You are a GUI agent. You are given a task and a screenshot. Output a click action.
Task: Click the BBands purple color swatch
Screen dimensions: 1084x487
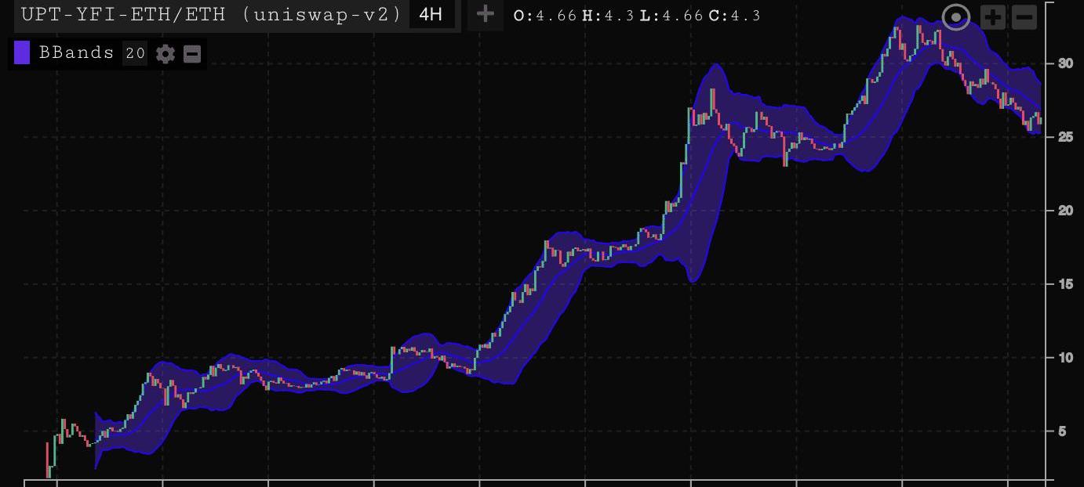[x=22, y=53]
